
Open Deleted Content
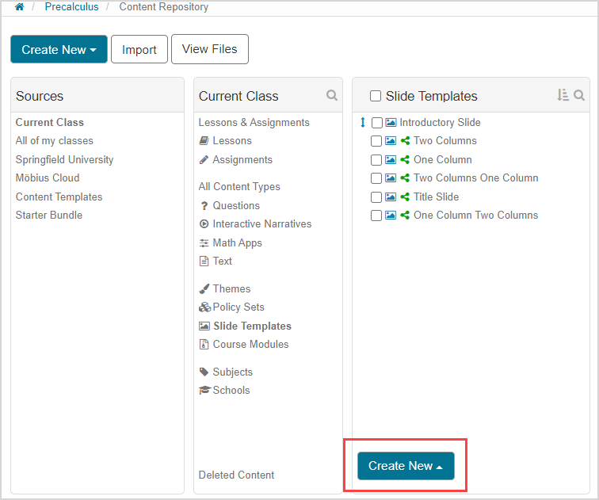click(236, 475)
